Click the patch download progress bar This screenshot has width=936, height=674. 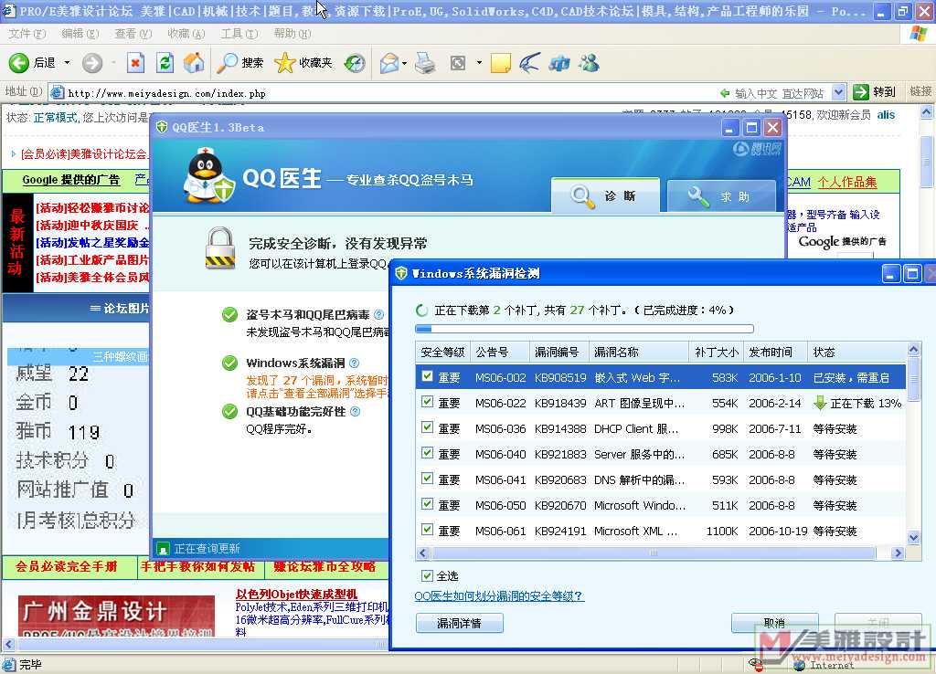pos(584,329)
